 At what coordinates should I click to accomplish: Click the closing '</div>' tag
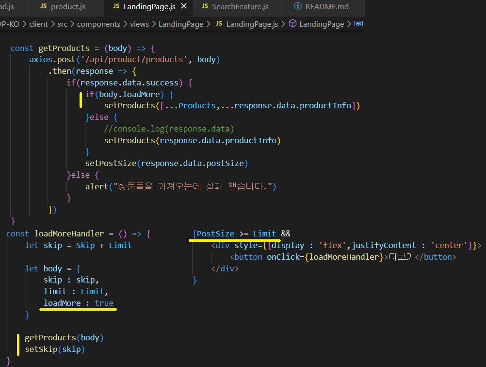click(x=225, y=268)
